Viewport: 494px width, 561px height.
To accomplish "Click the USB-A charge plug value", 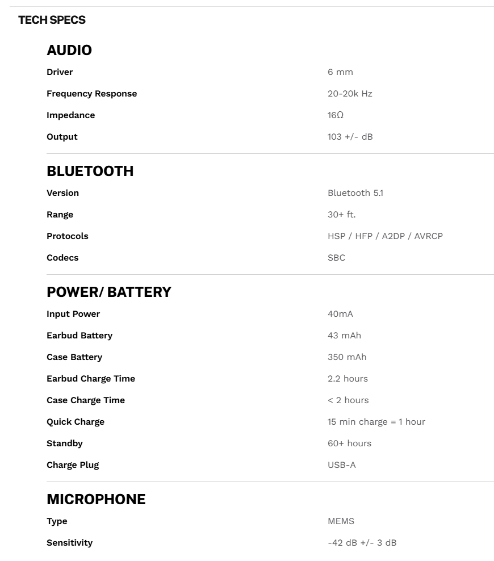I will click(341, 465).
